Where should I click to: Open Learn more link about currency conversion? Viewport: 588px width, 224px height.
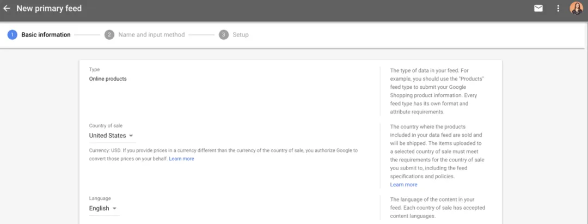coord(181,159)
